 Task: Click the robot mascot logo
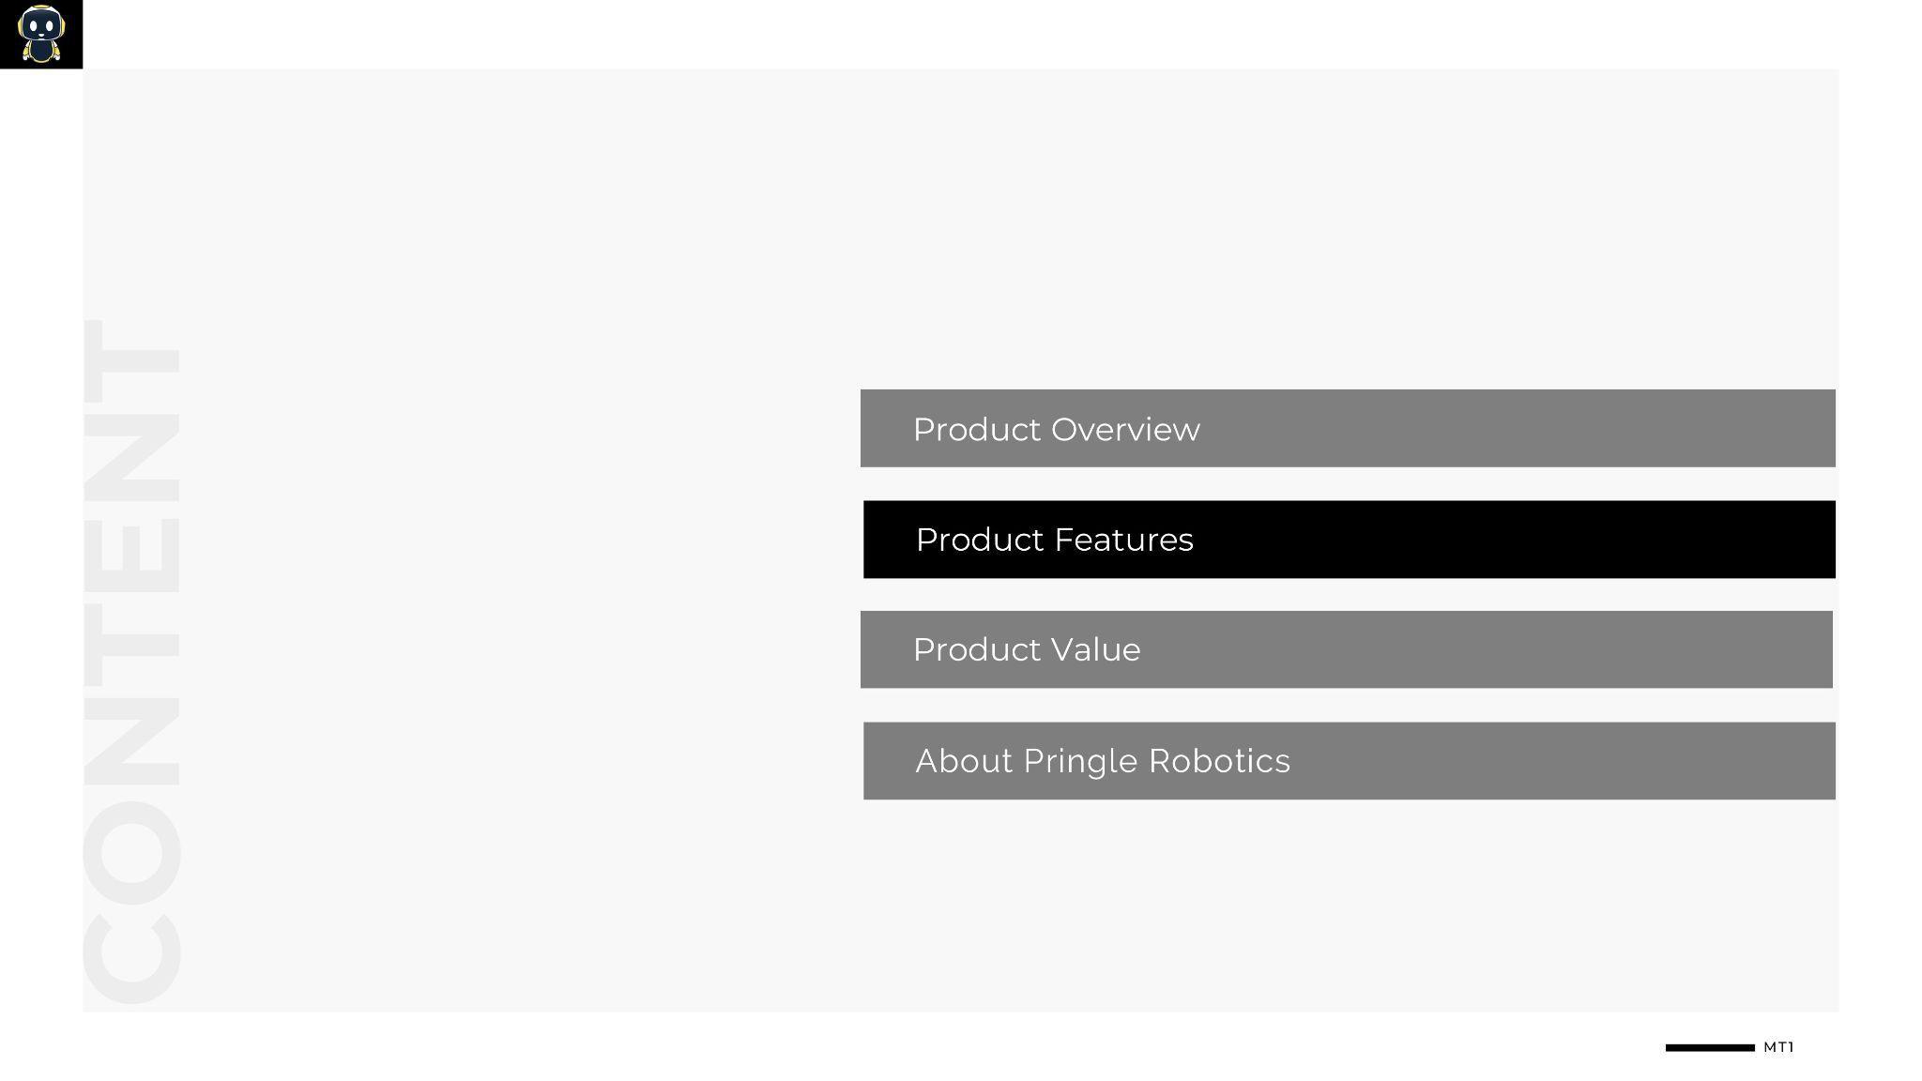[x=40, y=34]
